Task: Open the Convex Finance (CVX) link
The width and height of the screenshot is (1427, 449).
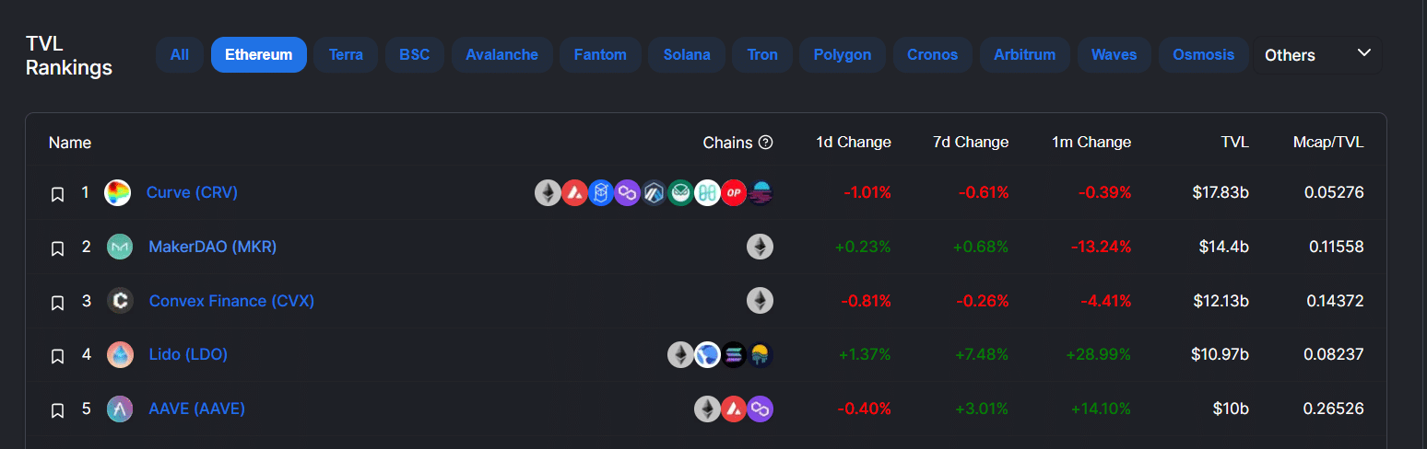Action: (232, 301)
